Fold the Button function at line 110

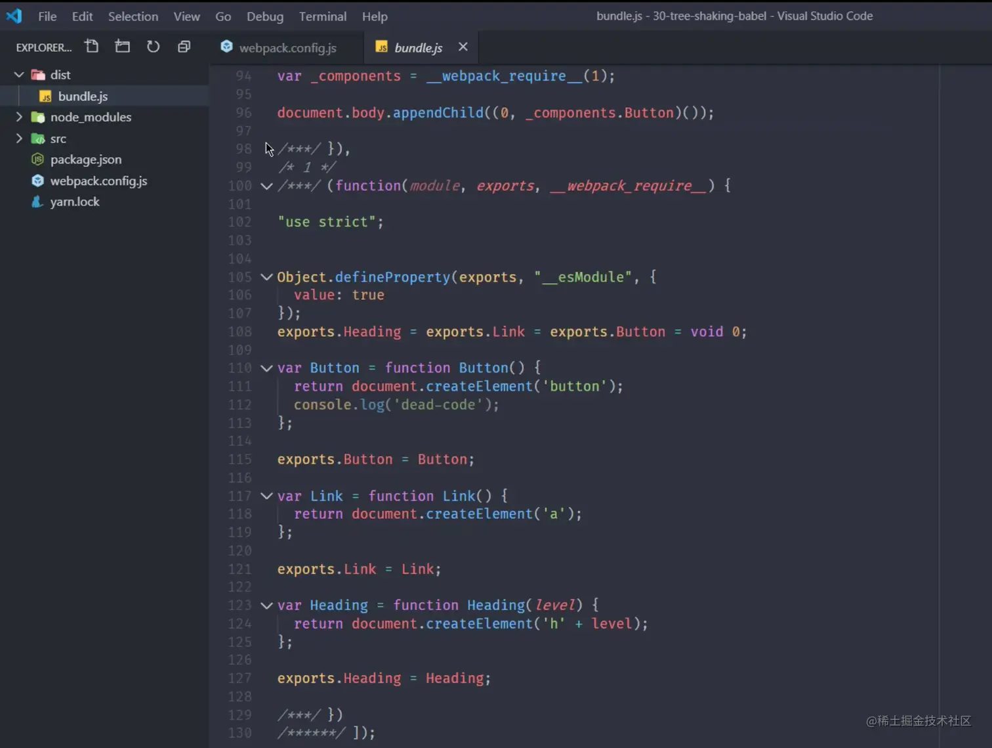pyautogui.click(x=266, y=368)
